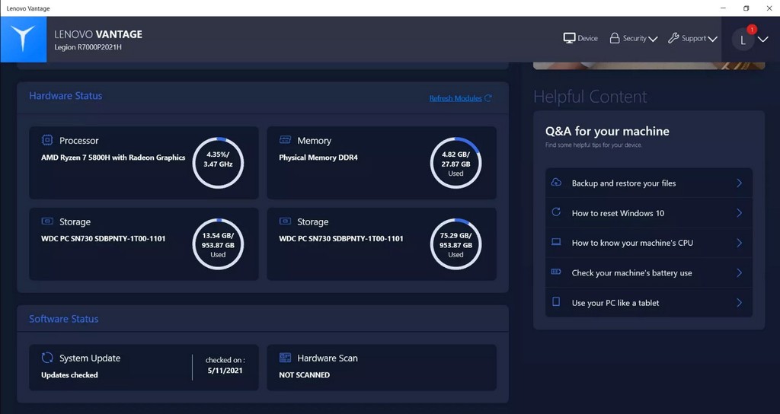Image resolution: width=780 pixels, height=414 pixels.
Task: Open chevron for Check your machine's battery use
Action: (x=739, y=272)
